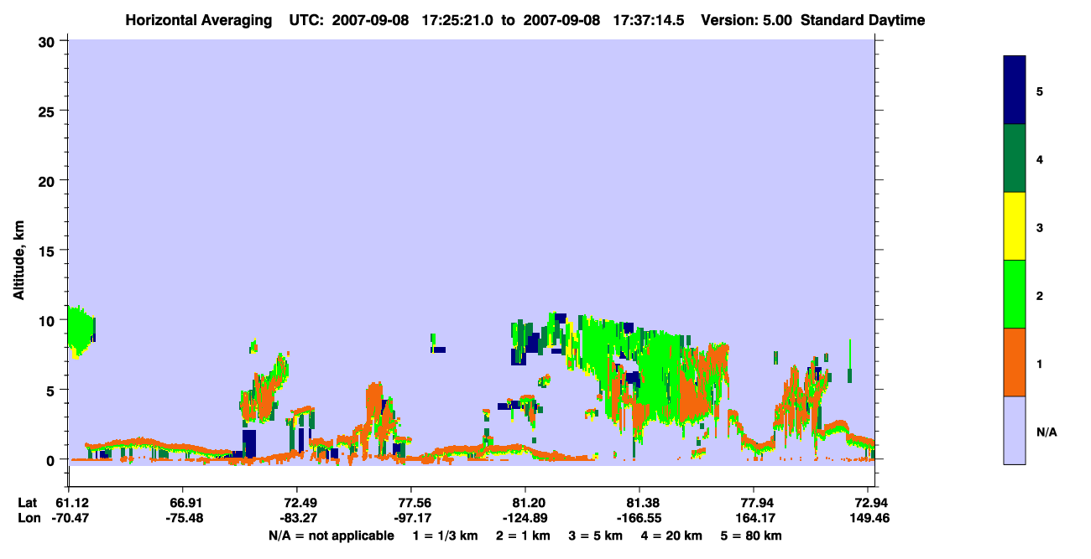Viewport: 1091px width, 559px height.
Task: Click the 'Lat' row label
Action: pyautogui.click(x=28, y=502)
